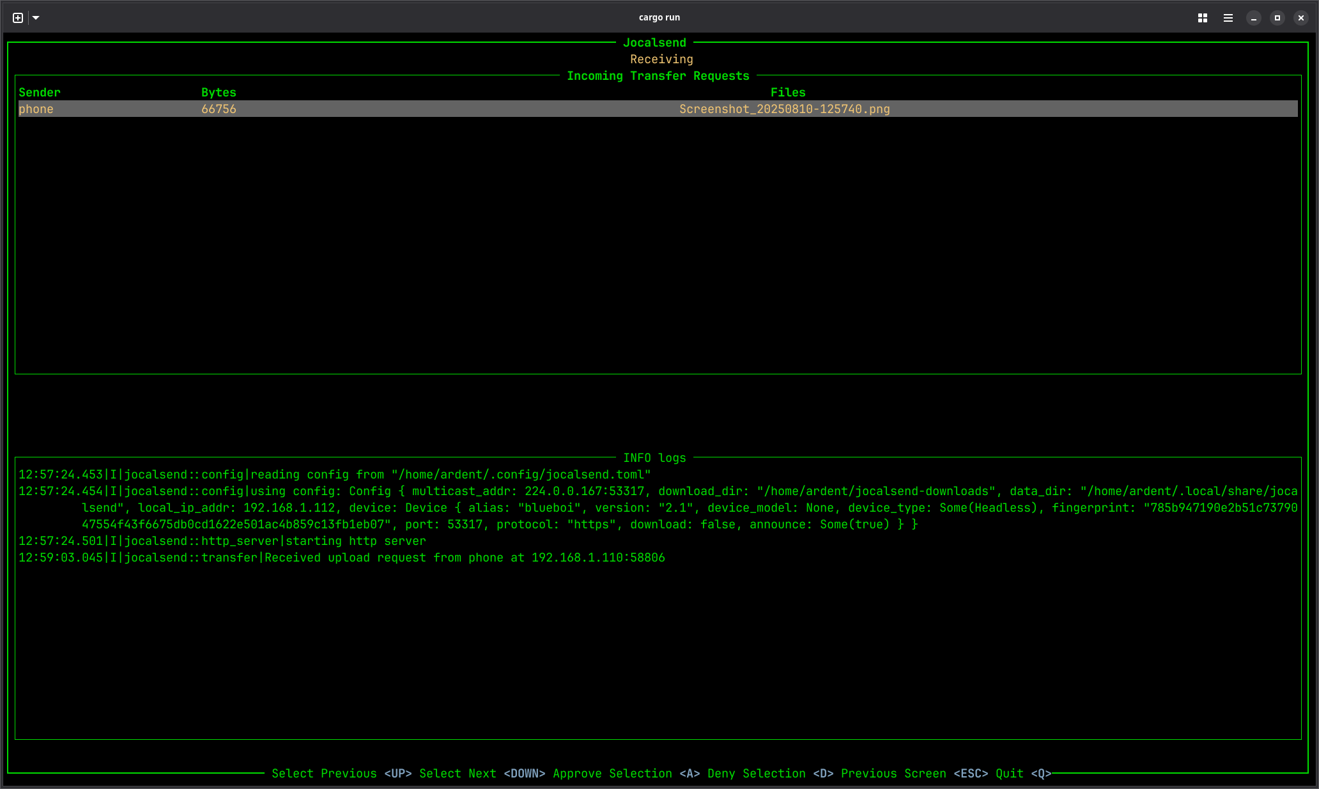
Task: Click the tab overview grid icon
Action: point(1202,18)
